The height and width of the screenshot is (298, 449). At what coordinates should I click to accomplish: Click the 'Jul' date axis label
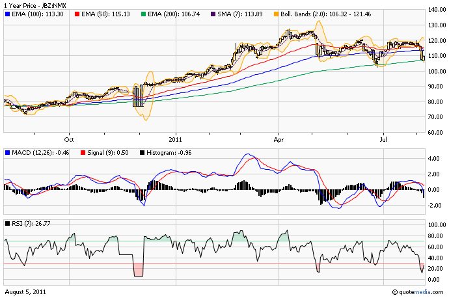(x=383, y=140)
